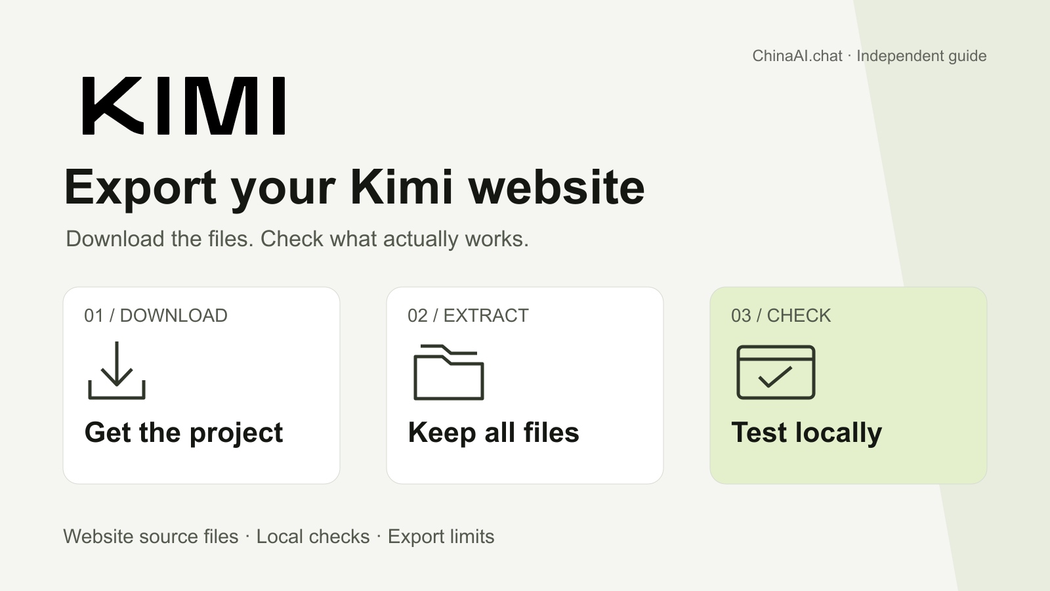1050x591 pixels.
Task: Open the 'Keep all files' card
Action: click(x=525, y=385)
